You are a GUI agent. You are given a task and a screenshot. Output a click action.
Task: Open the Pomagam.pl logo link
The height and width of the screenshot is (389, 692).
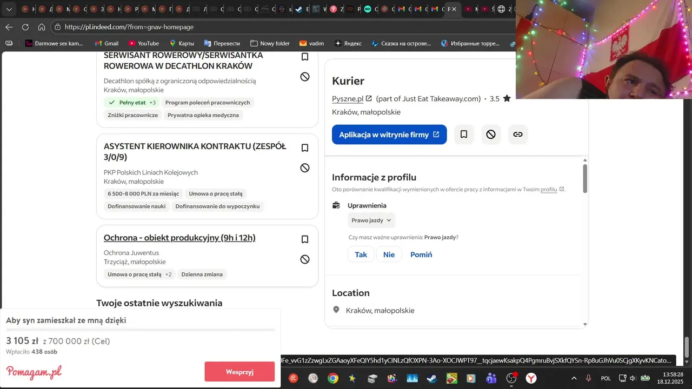[34, 372]
